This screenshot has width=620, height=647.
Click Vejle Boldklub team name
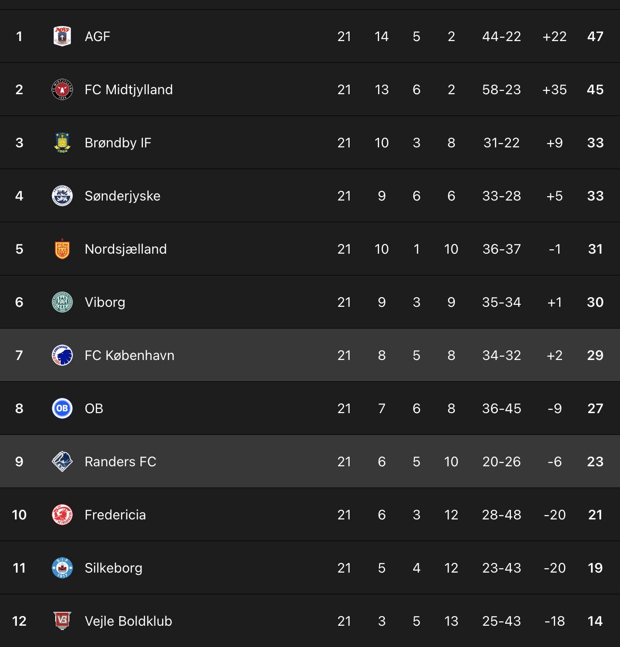[128, 621]
